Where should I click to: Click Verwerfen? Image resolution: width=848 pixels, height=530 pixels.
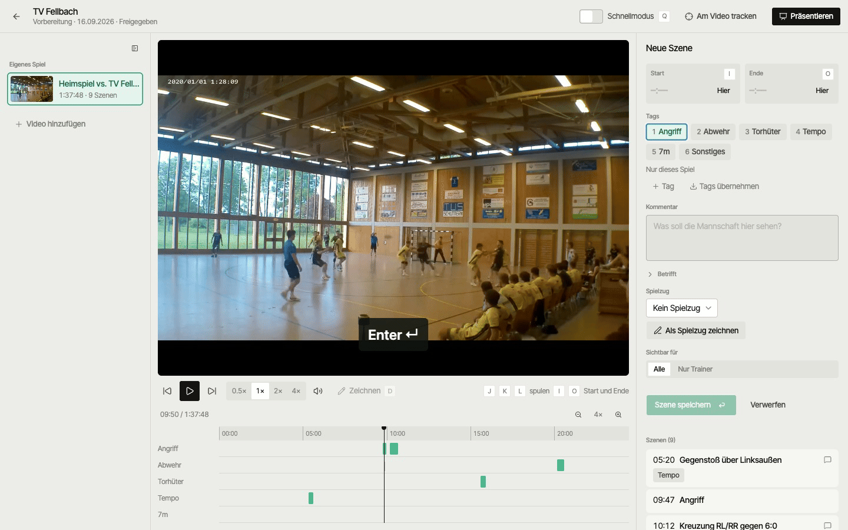point(768,405)
